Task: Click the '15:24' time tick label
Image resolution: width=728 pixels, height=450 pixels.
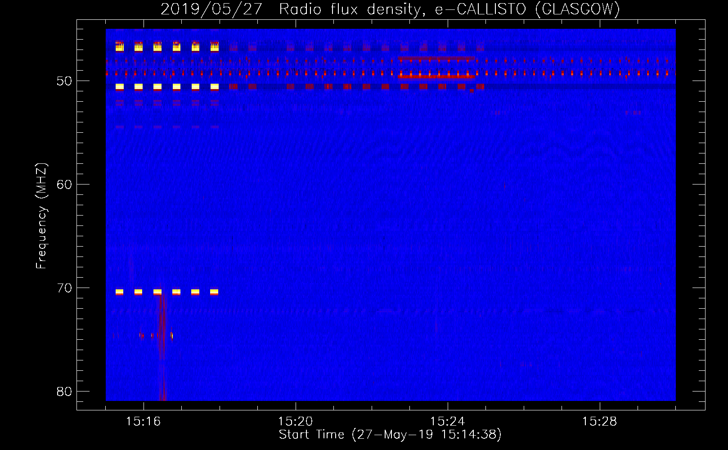Action: 447,422
